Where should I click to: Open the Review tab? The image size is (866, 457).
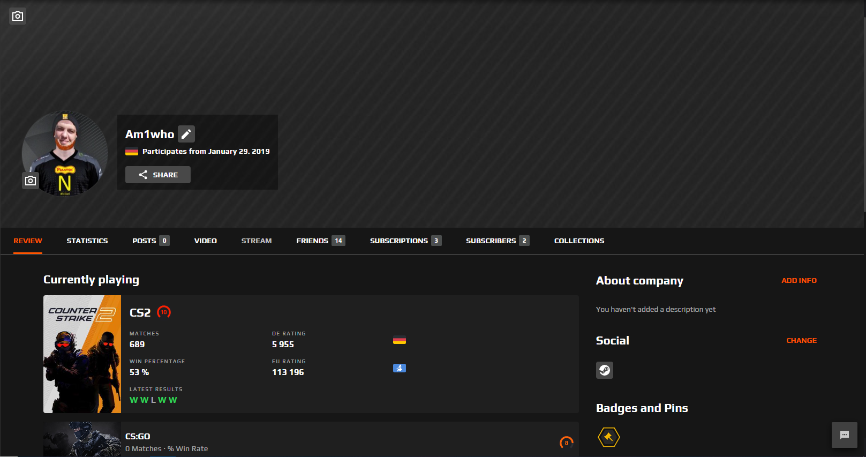coord(28,241)
